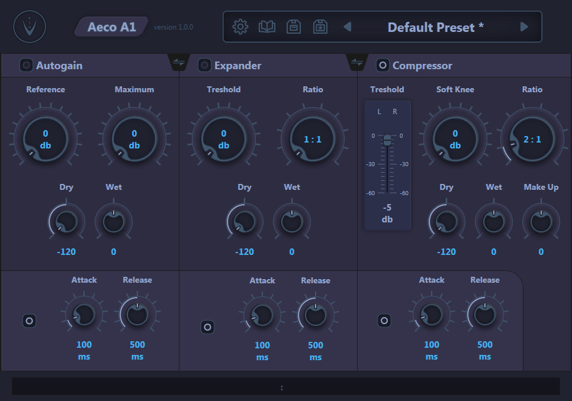
Task: Adjust the Compressor Threshold fader
Action: [388, 140]
